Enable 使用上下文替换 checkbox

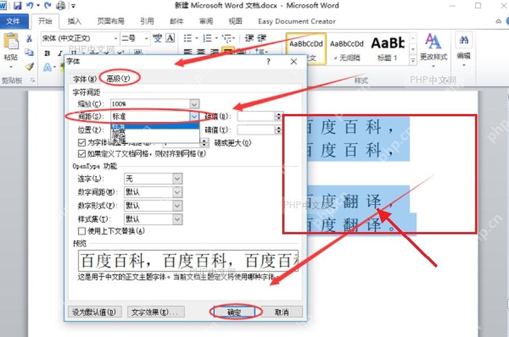tap(82, 231)
